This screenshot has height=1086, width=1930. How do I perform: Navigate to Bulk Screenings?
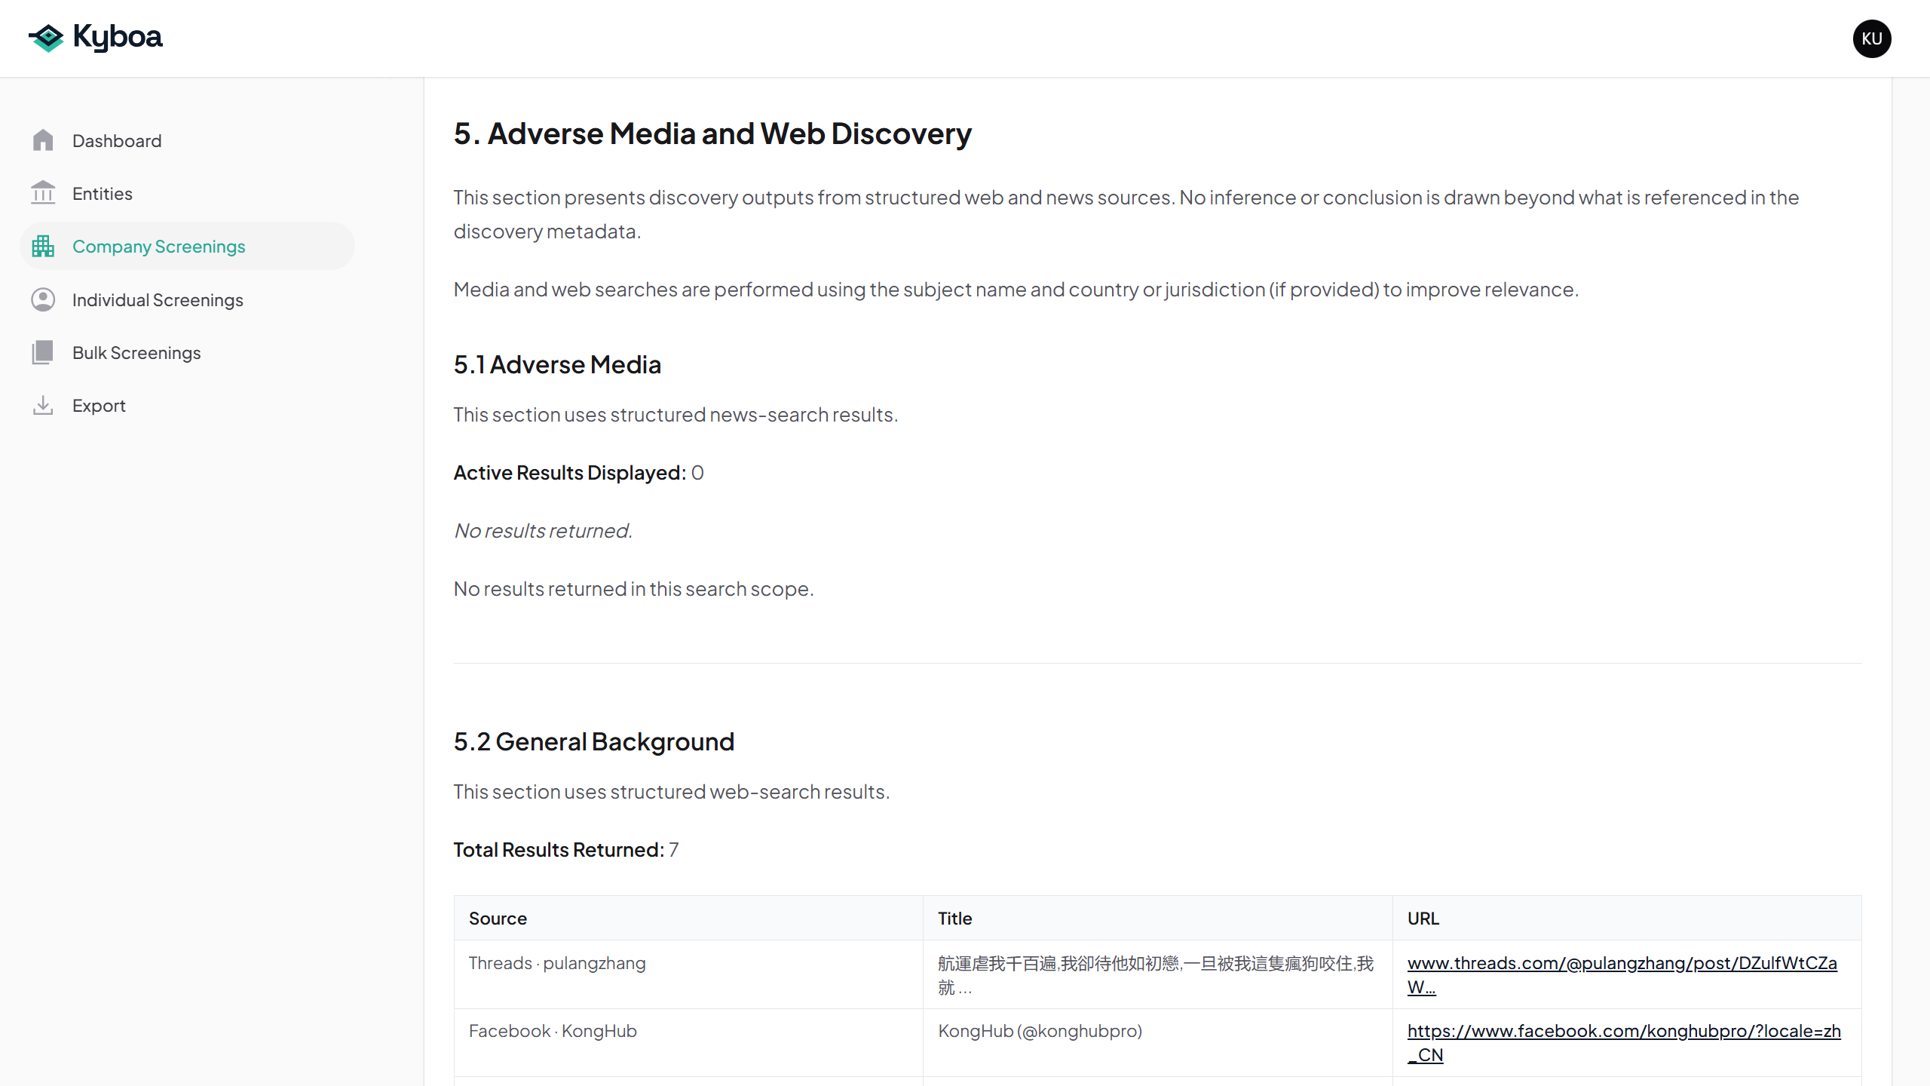pyautogui.click(x=187, y=352)
